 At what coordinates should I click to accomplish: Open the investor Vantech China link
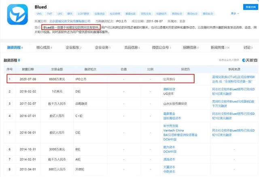174,130
